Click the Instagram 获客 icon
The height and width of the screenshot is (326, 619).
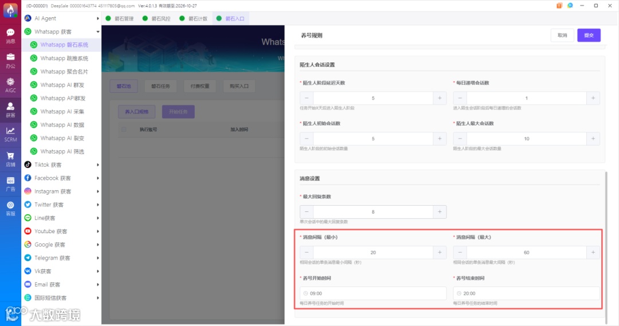point(28,191)
